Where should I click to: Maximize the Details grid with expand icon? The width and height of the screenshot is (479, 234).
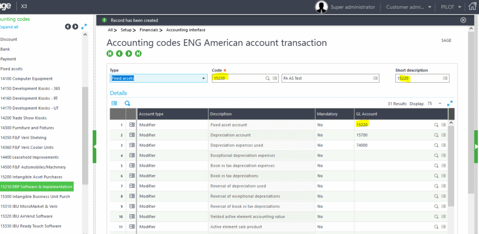pos(450,103)
